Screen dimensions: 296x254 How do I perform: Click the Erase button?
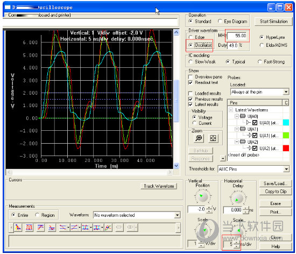(276, 203)
